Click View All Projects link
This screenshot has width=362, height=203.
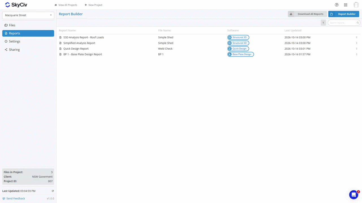pyautogui.click(x=66, y=5)
